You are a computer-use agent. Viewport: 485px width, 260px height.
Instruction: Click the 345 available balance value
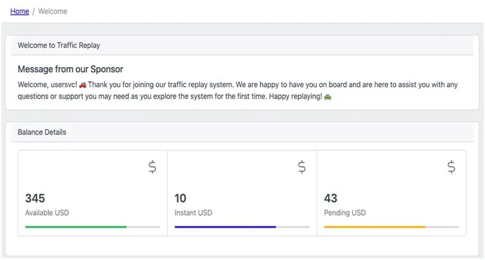pos(35,198)
